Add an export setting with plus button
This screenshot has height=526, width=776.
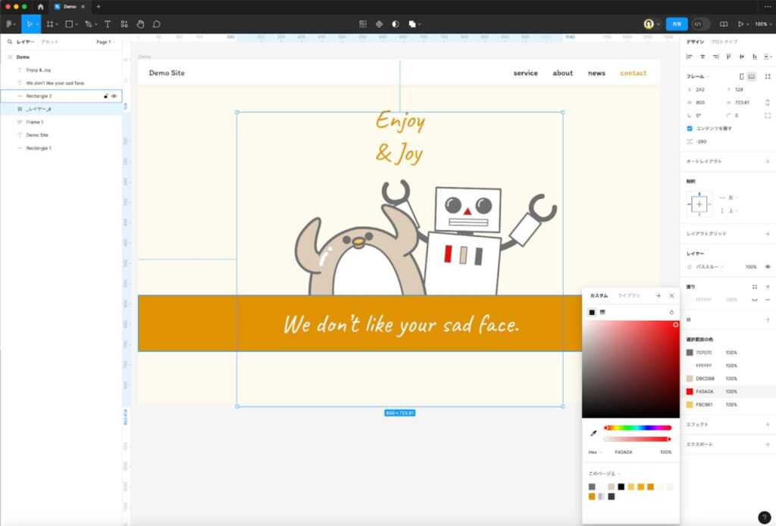coord(768,444)
